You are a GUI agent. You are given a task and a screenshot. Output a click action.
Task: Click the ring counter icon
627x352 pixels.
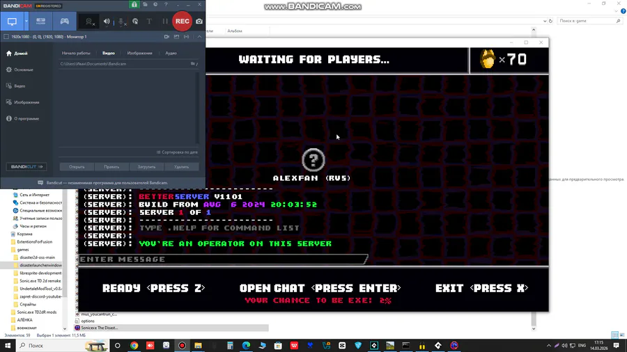488,59
